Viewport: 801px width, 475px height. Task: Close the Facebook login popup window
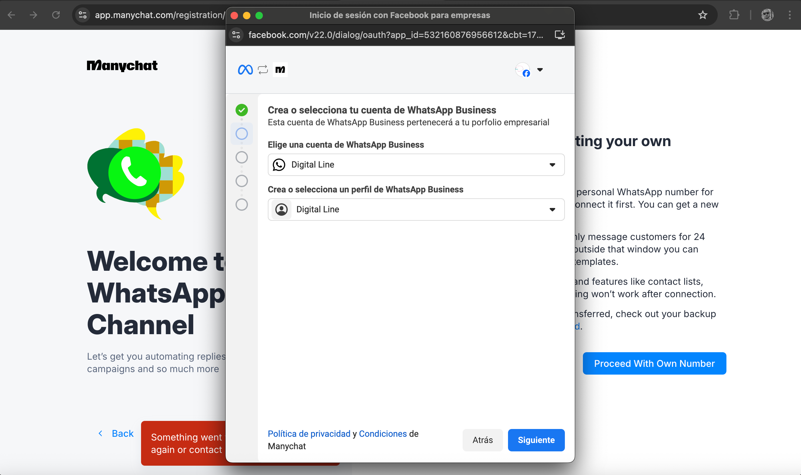point(234,15)
